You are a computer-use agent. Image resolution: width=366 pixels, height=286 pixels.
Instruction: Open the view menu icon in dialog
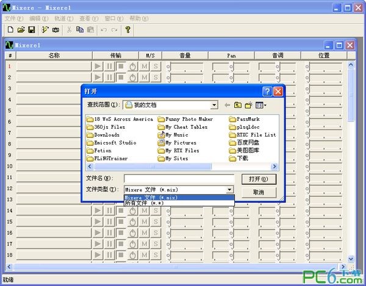[x=260, y=105]
